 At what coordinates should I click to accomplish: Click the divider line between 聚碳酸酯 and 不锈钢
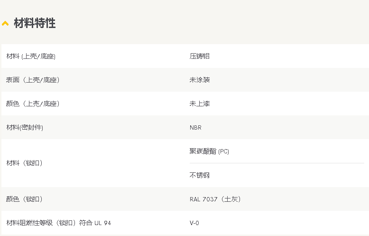coord(277,163)
